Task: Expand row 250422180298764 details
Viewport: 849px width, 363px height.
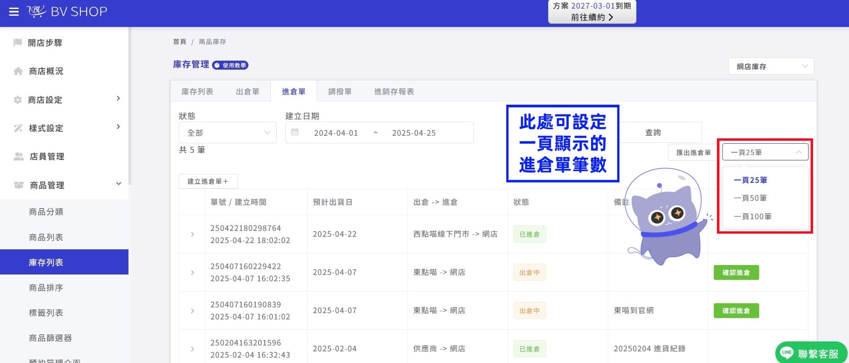Action: [x=192, y=235]
